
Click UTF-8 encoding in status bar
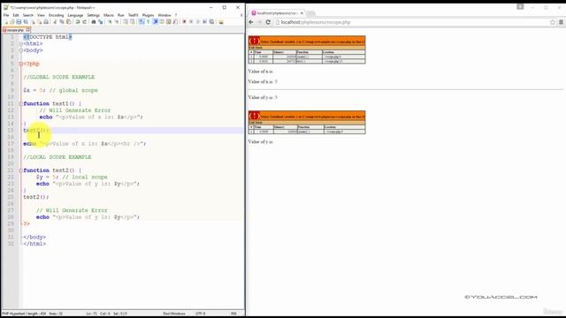coord(201,314)
